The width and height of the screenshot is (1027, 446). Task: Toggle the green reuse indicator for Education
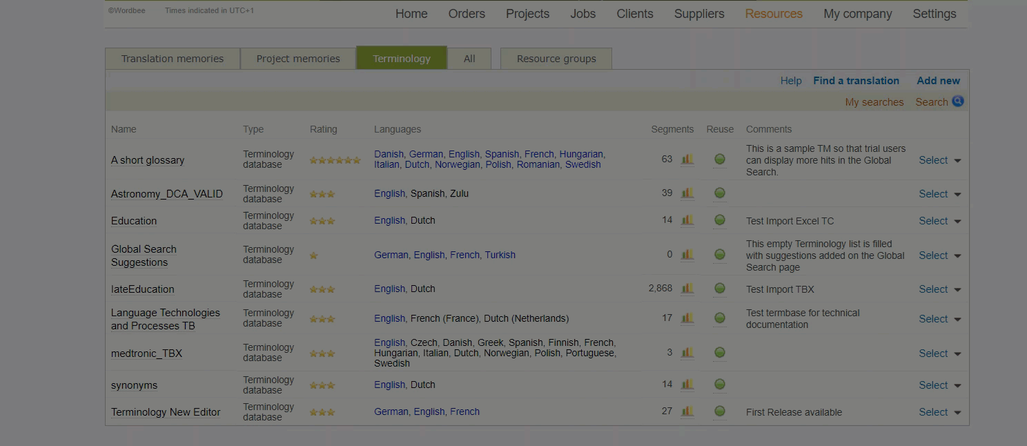pos(719,220)
